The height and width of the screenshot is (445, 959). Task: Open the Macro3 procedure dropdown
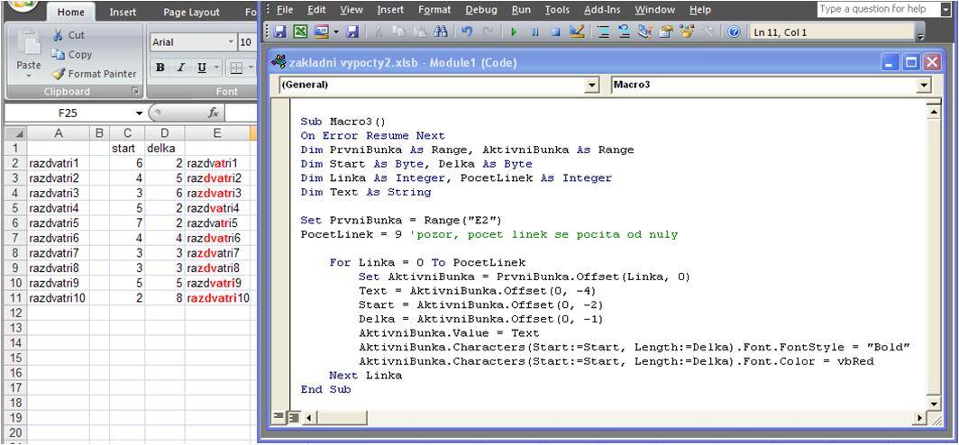pos(923,86)
